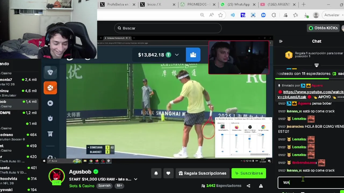Close the WhatsApp browser tab
This screenshot has width=344, height=193.
[254, 5]
